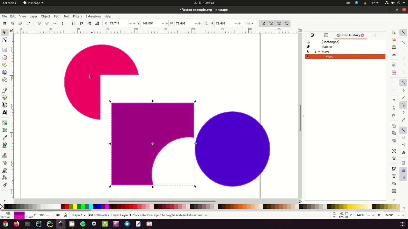This screenshot has width=408, height=229.
Task: Expand the right toolbar overflow arrow
Action: pyautogui.click(x=394, y=200)
